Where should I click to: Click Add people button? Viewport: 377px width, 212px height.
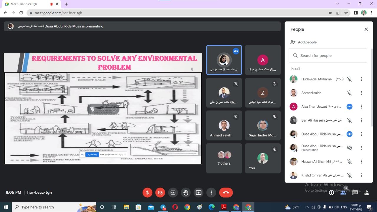click(x=303, y=42)
